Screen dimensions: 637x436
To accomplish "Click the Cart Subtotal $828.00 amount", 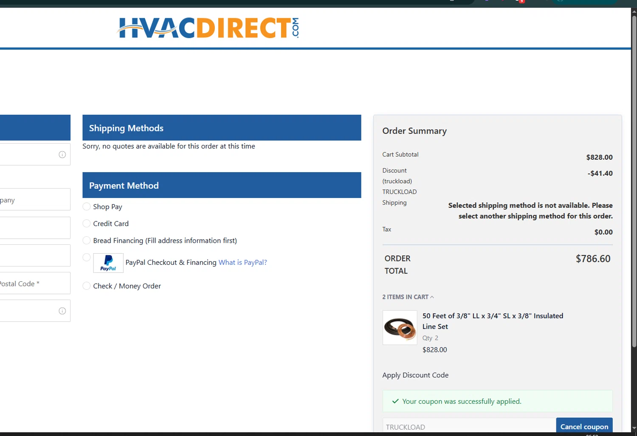I will [x=599, y=157].
